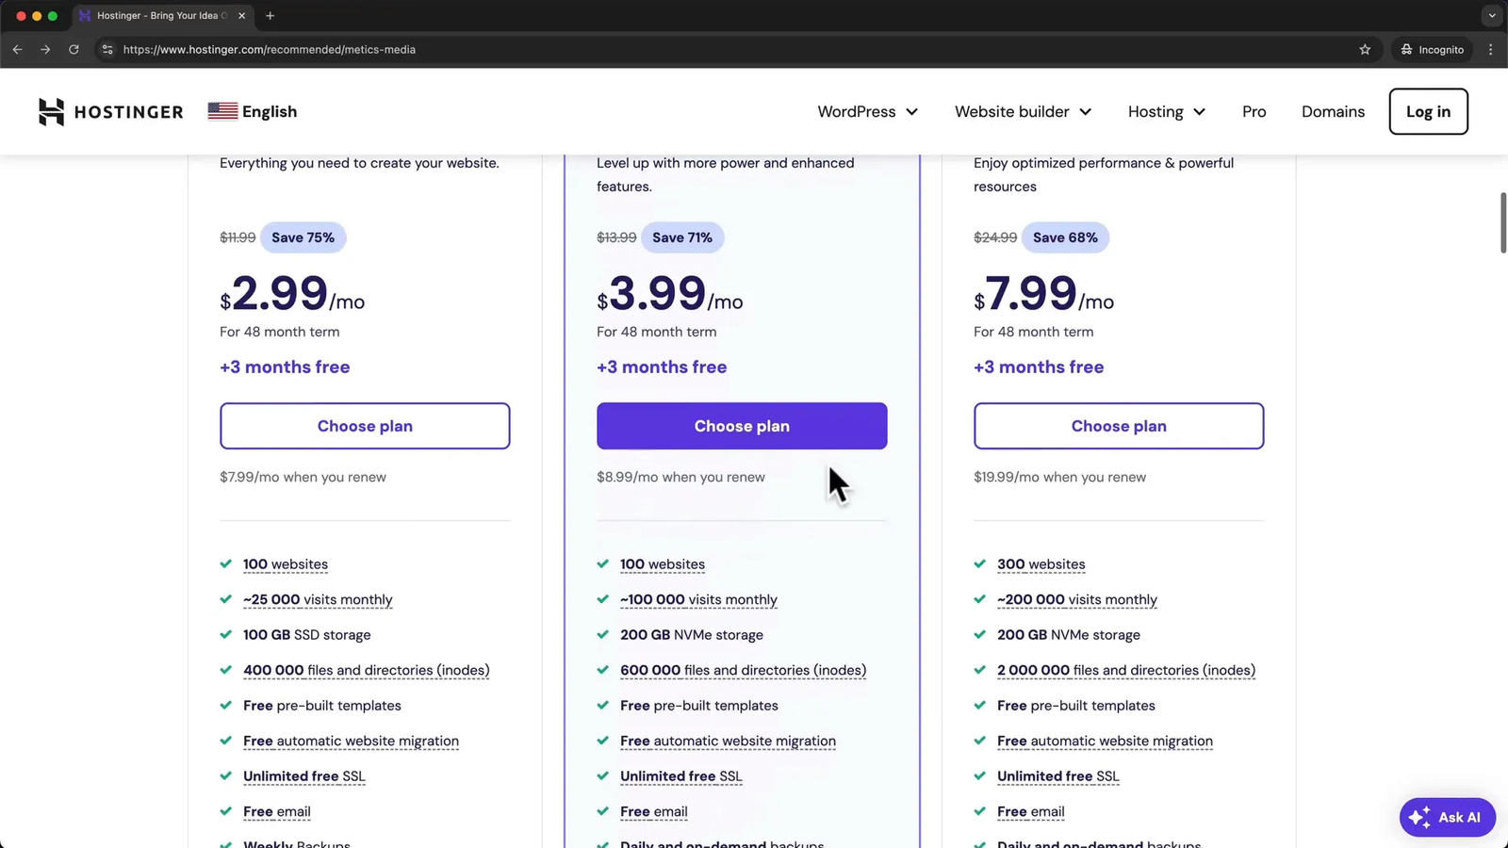Click '2 000 000 files and directories' feature

pos(1126,670)
